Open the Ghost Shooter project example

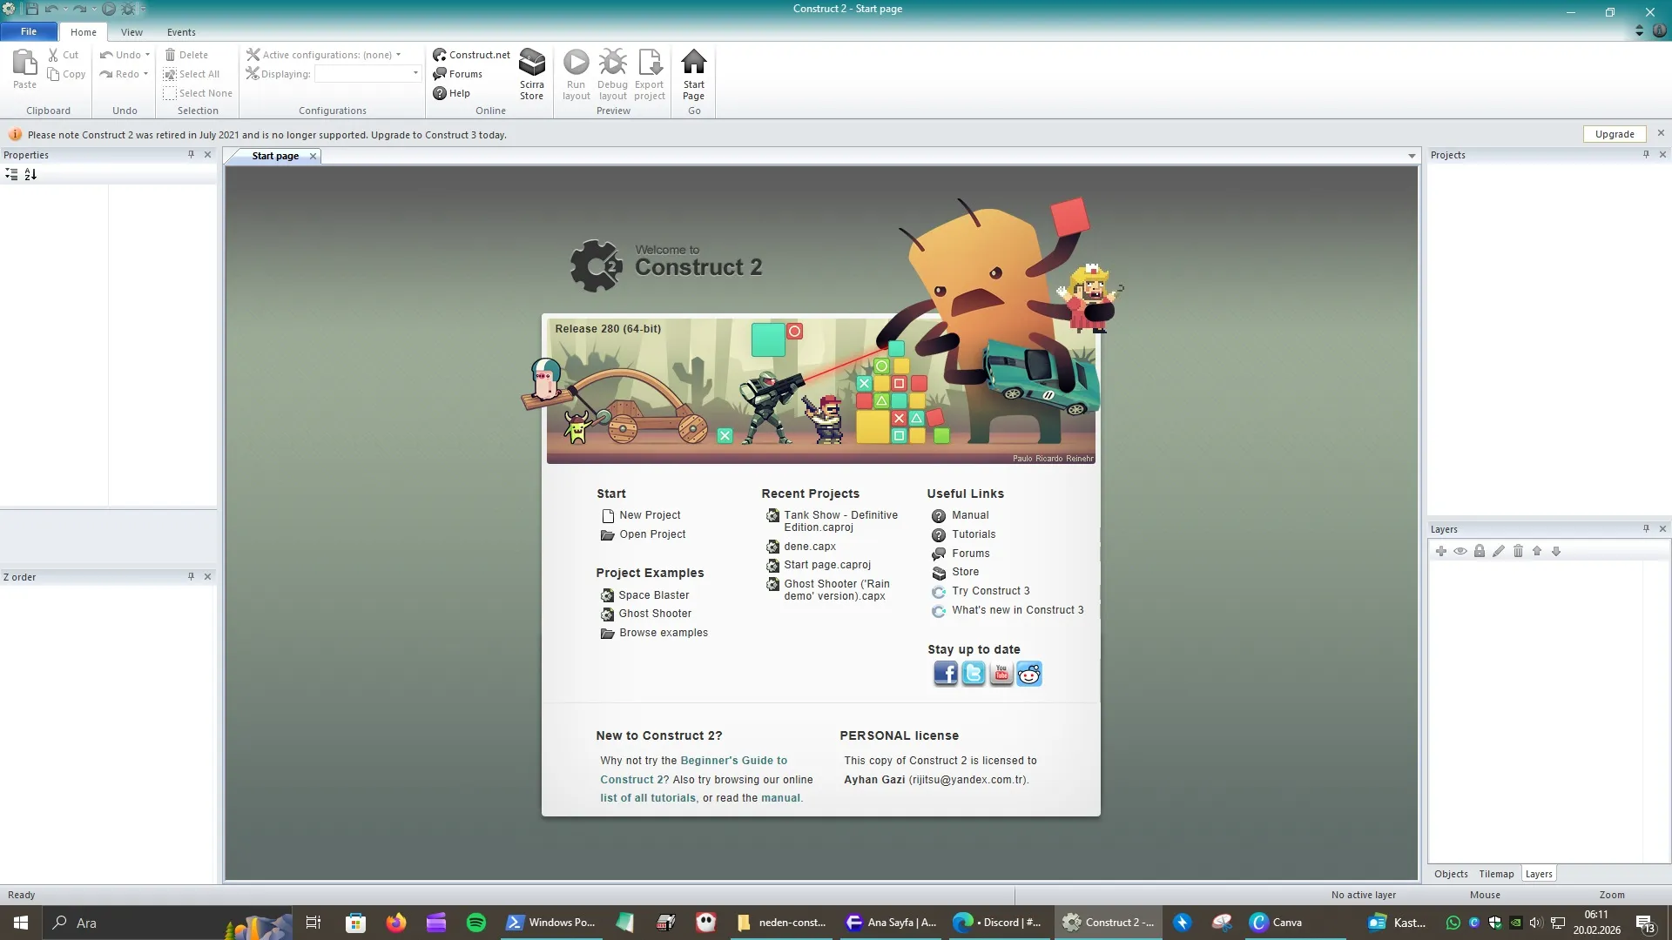(x=654, y=613)
